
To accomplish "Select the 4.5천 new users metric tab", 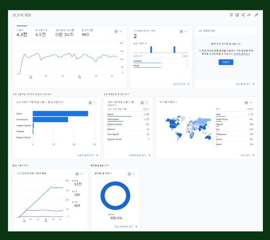I will 41,33.
